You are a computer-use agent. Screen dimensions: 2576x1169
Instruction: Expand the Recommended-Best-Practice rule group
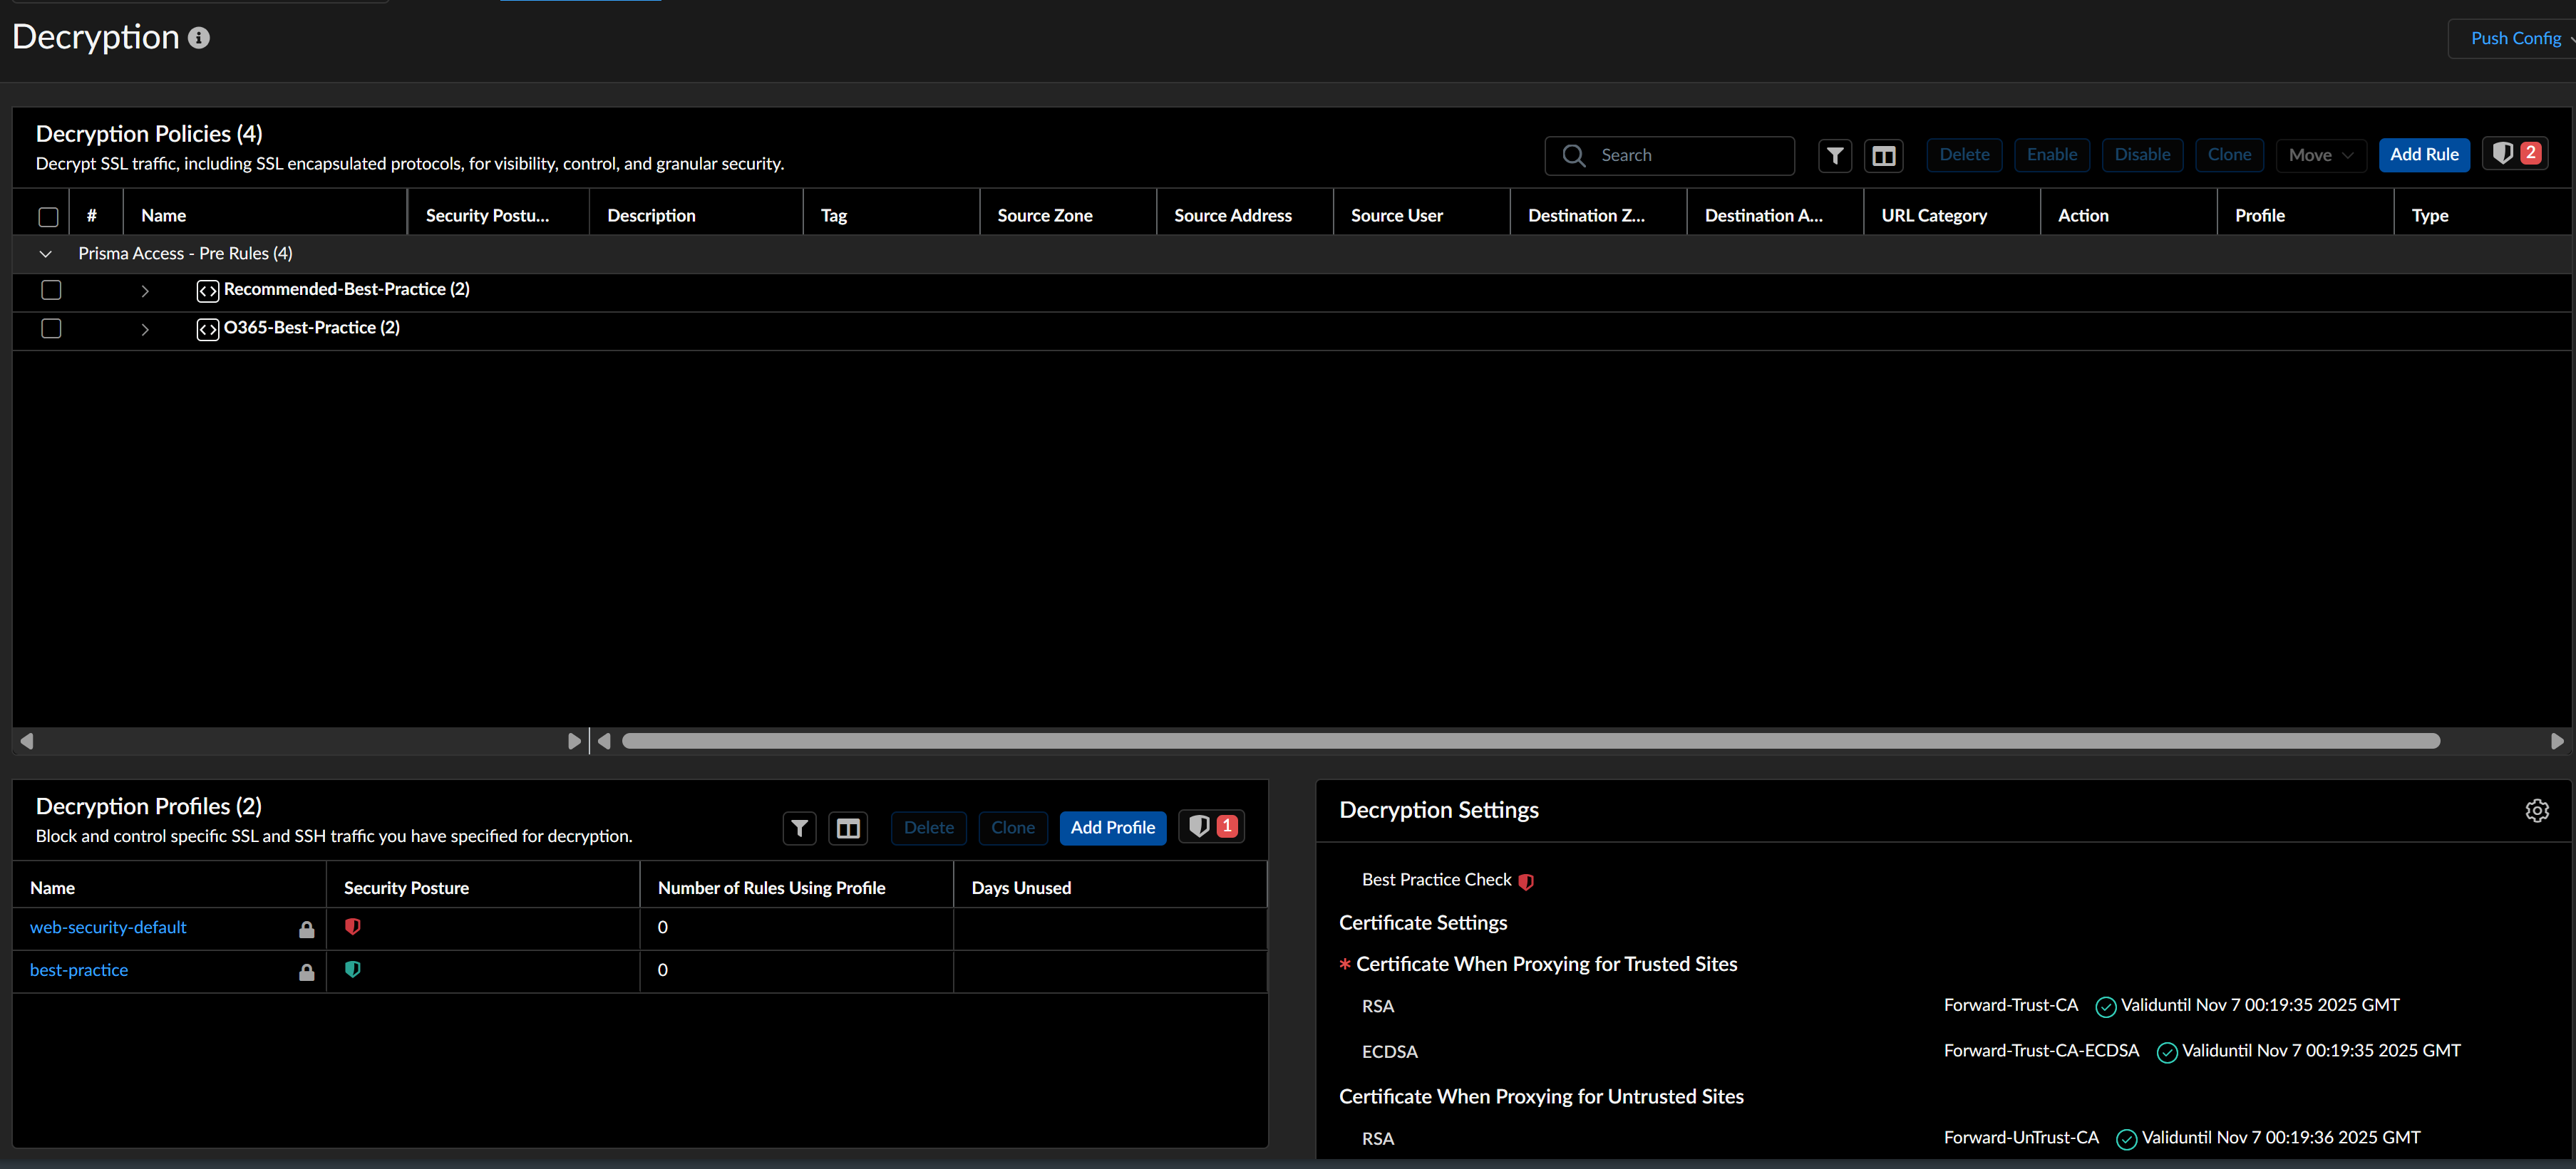145,291
